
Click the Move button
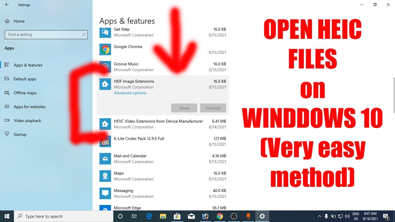tap(184, 108)
